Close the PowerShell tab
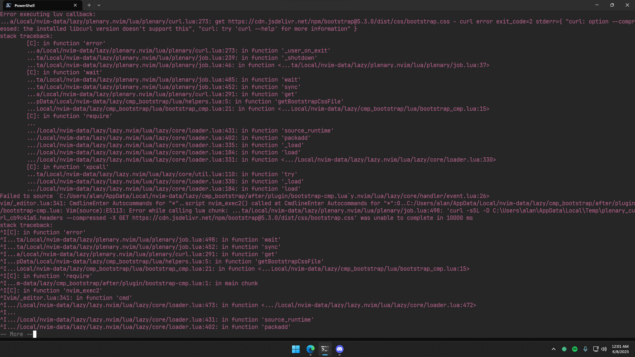The width and height of the screenshot is (635, 357). pos(75,5)
